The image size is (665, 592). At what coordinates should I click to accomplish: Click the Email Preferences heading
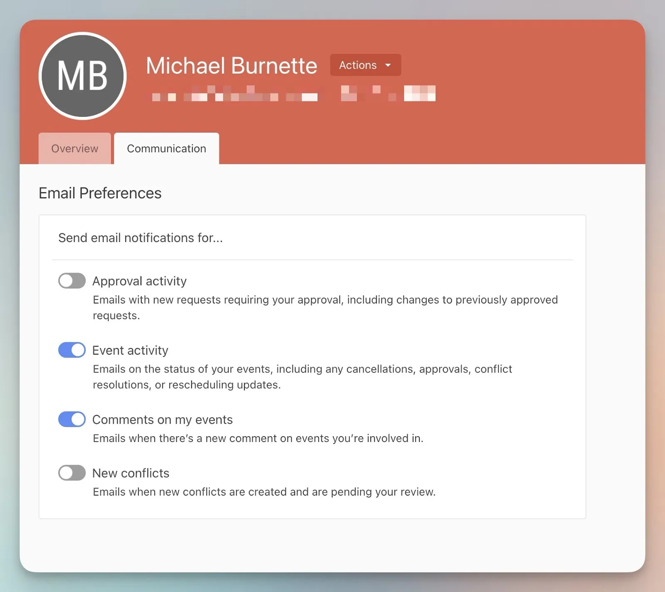tap(100, 193)
